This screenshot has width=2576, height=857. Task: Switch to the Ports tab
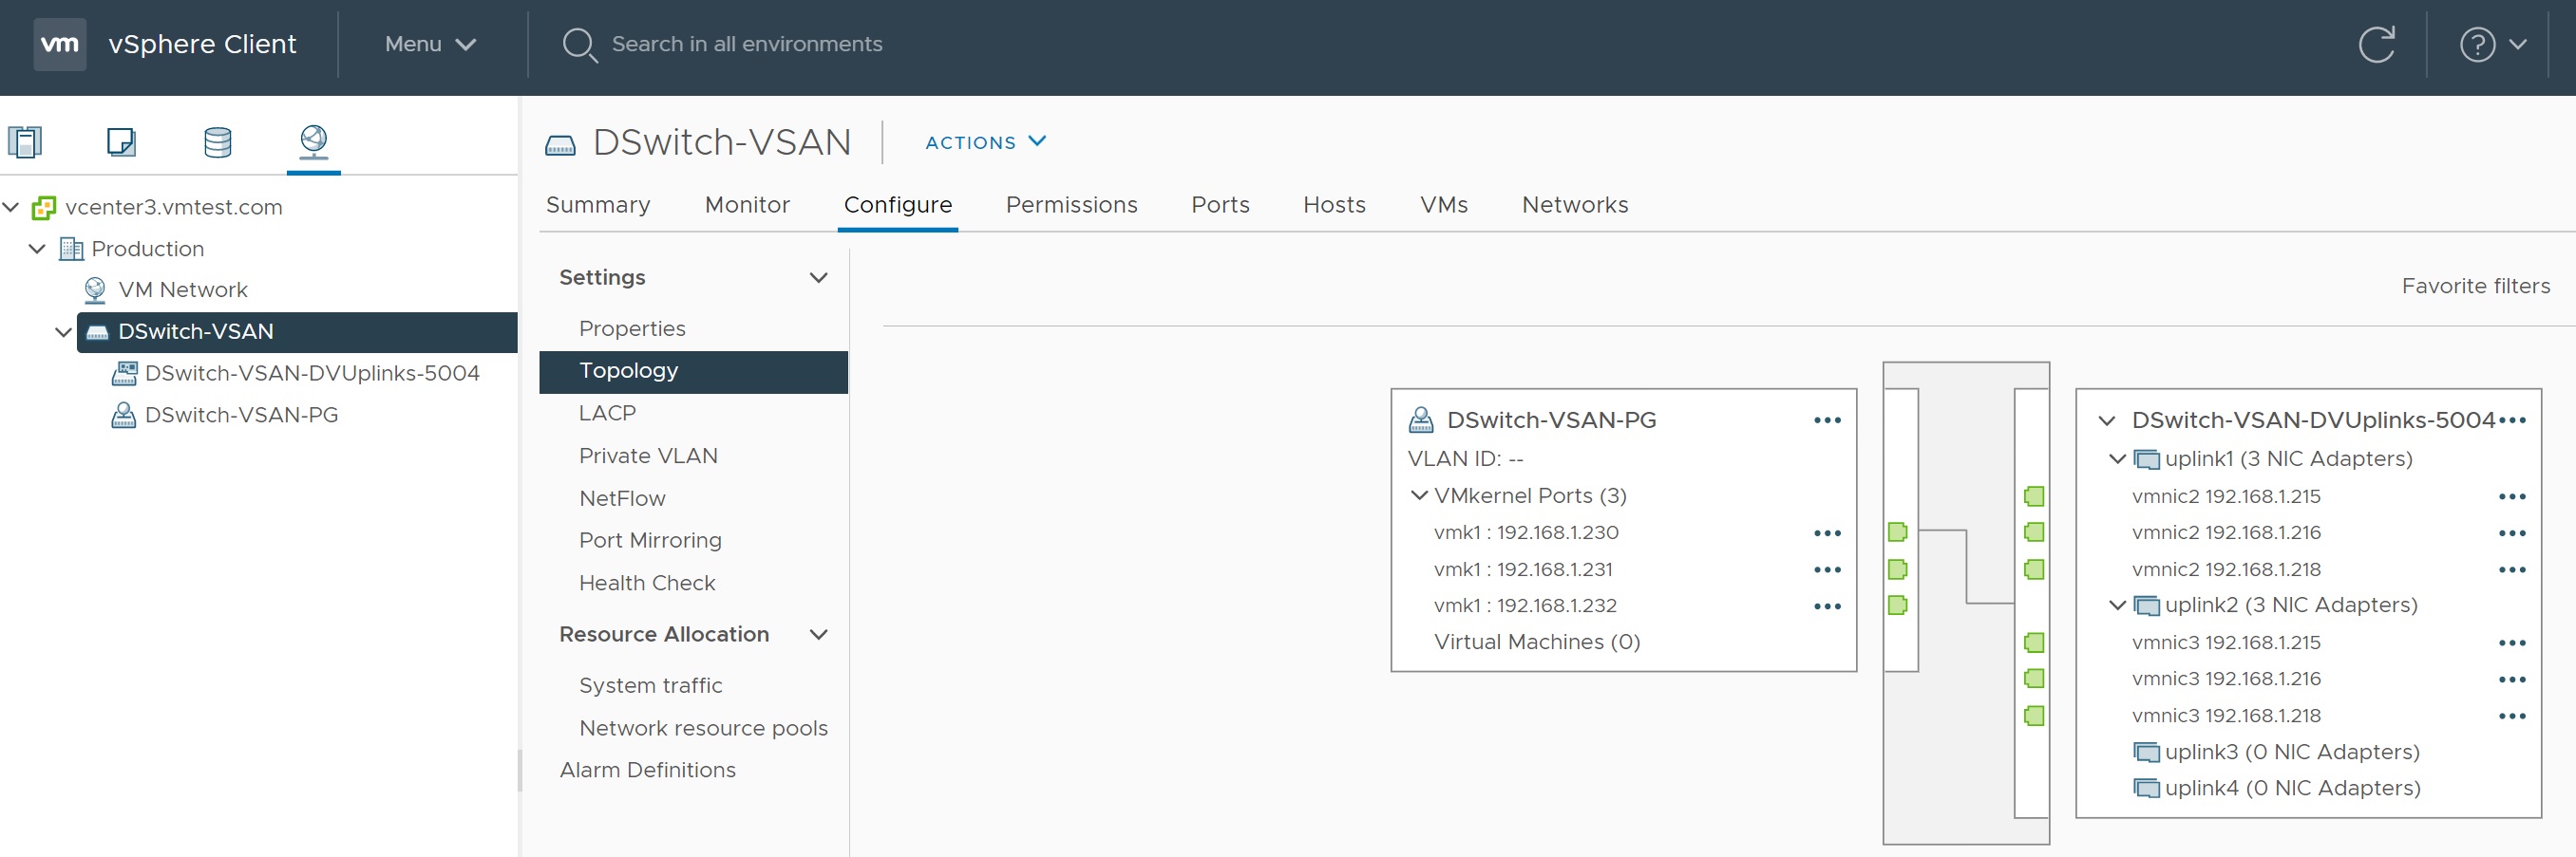pyautogui.click(x=1219, y=205)
